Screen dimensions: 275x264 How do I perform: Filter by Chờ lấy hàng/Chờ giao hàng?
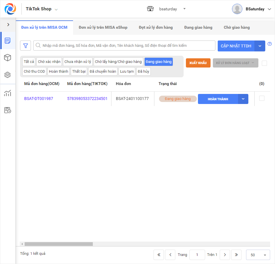tap(118, 62)
